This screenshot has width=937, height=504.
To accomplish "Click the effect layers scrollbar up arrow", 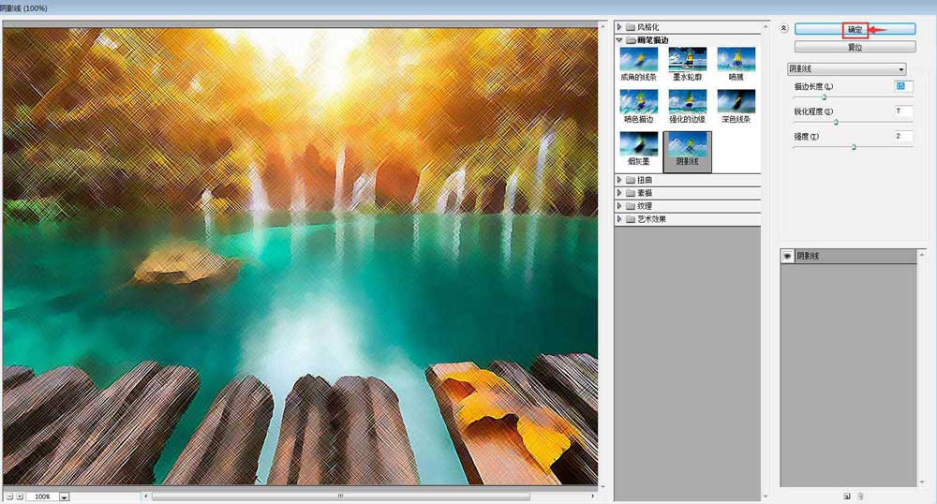I will (x=922, y=255).
